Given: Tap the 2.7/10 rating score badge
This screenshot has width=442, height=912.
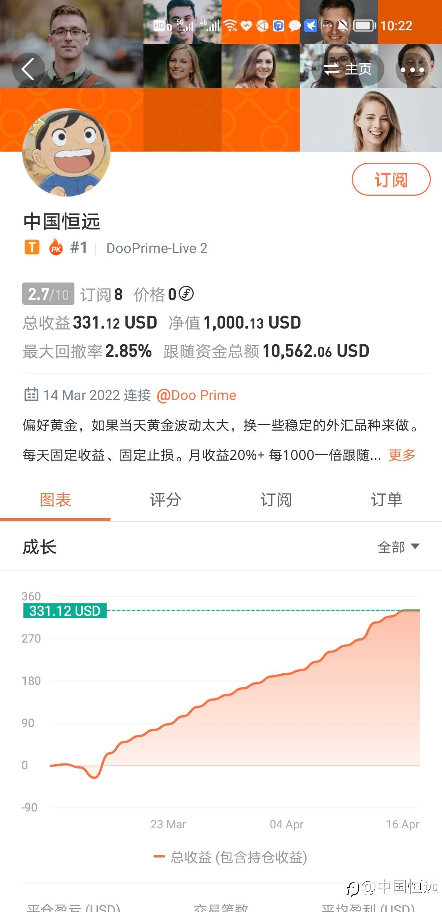Looking at the screenshot, I should [x=48, y=294].
